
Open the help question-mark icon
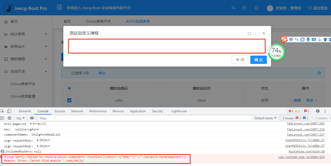[x=244, y=8]
